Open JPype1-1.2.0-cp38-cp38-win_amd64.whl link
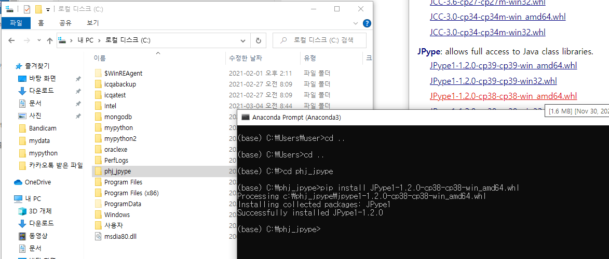This screenshot has width=609, height=259. (504, 96)
